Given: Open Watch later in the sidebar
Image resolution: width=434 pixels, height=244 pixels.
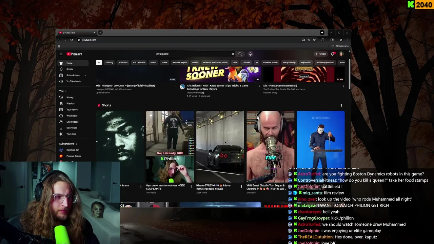Looking at the screenshot, I should click(x=73, y=116).
